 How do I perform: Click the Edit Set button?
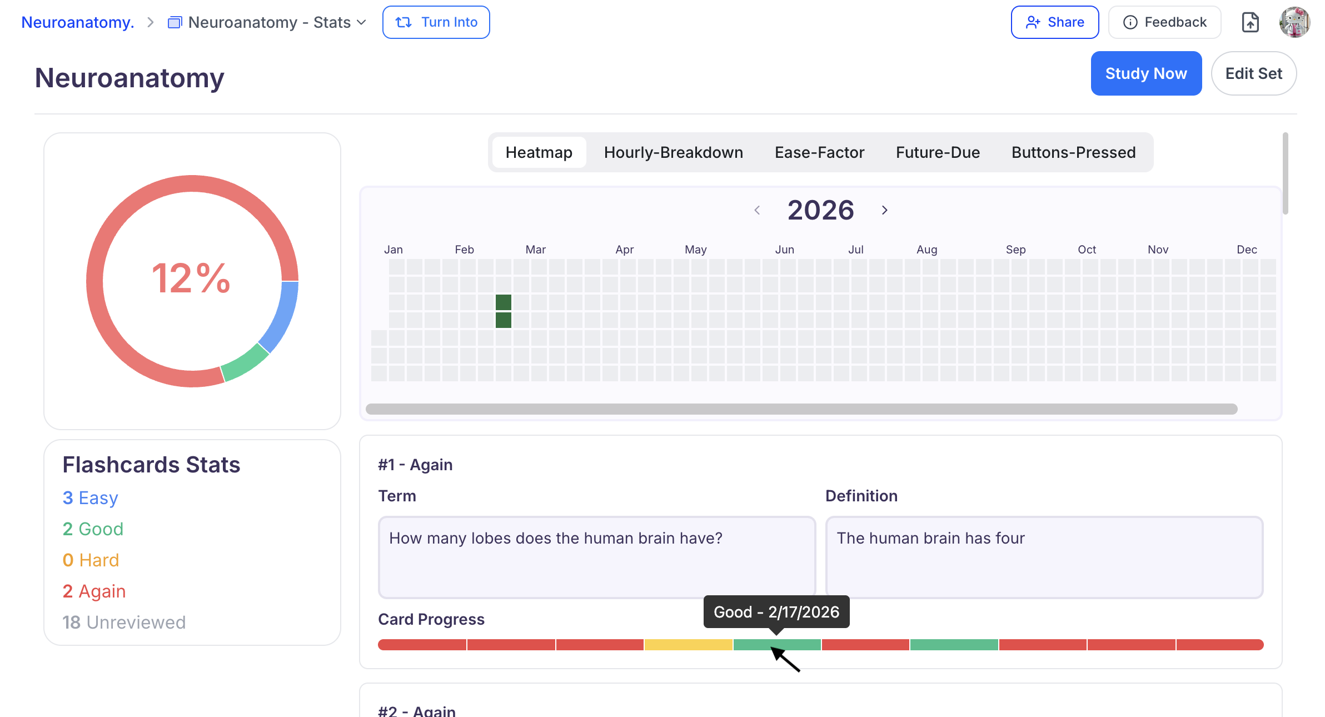tap(1254, 73)
